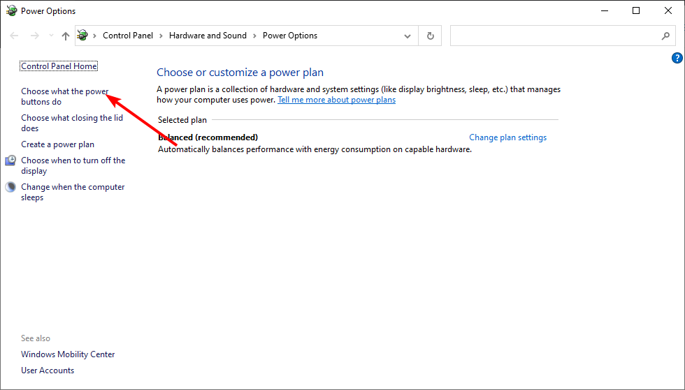The height and width of the screenshot is (390, 685).
Task: Expand chevron after Hardware and Sound
Action: tap(254, 36)
